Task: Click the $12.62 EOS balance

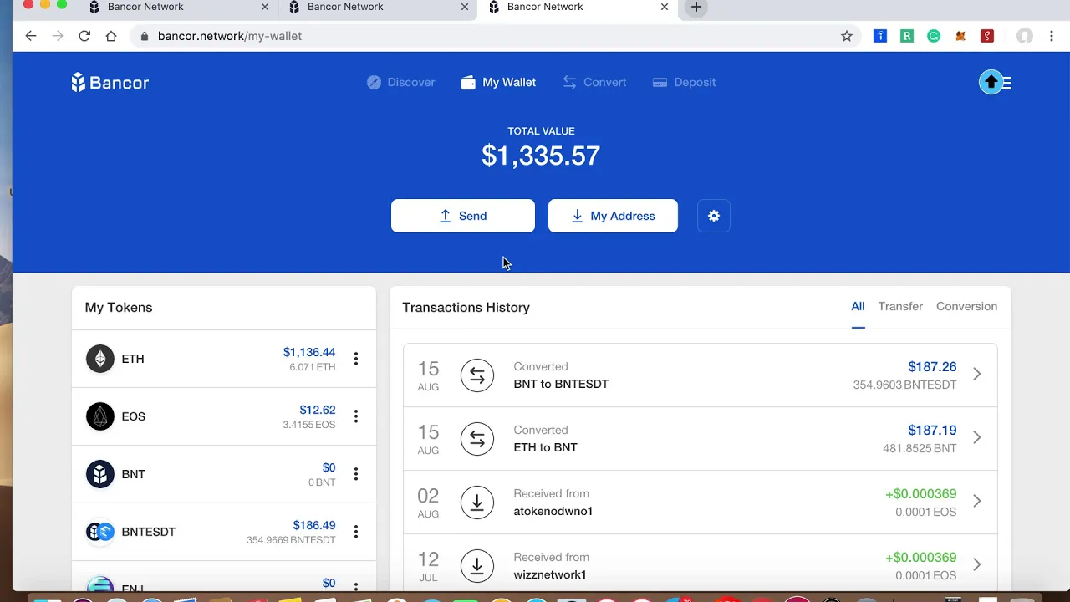Action: [318, 410]
